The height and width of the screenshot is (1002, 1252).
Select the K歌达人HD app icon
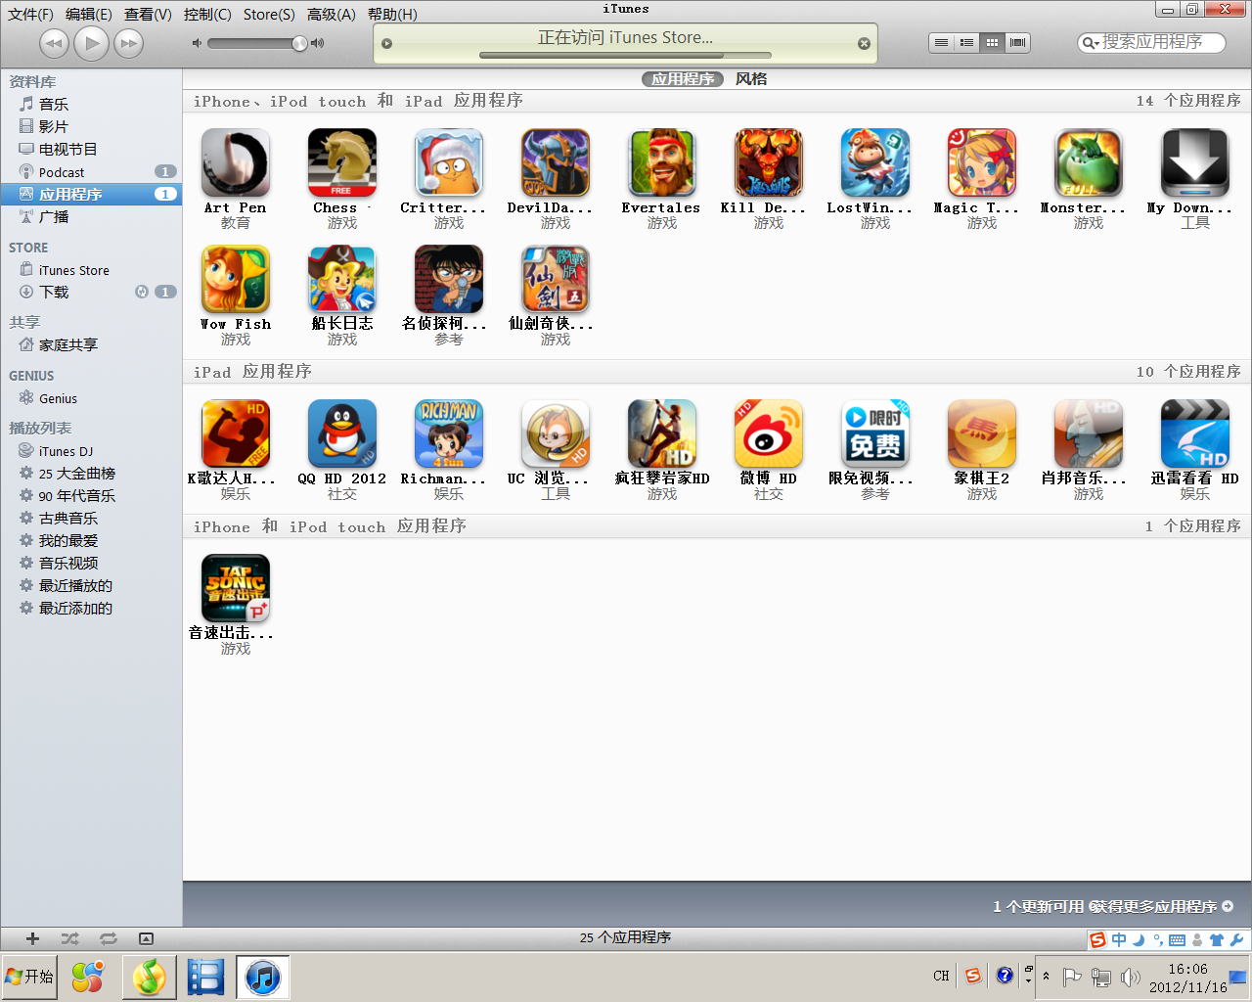(x=236, y=433)
